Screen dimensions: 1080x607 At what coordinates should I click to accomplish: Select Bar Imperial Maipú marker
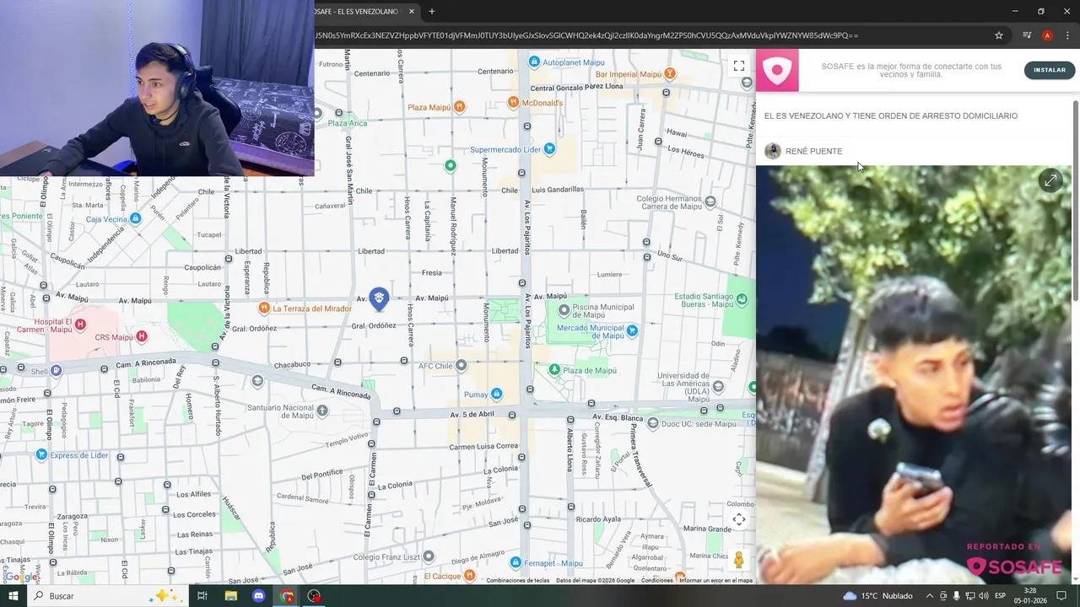(669, 74)
